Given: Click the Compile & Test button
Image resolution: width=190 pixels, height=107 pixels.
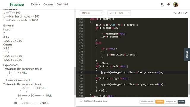Looking at the screenshot, I should (171, 102).
